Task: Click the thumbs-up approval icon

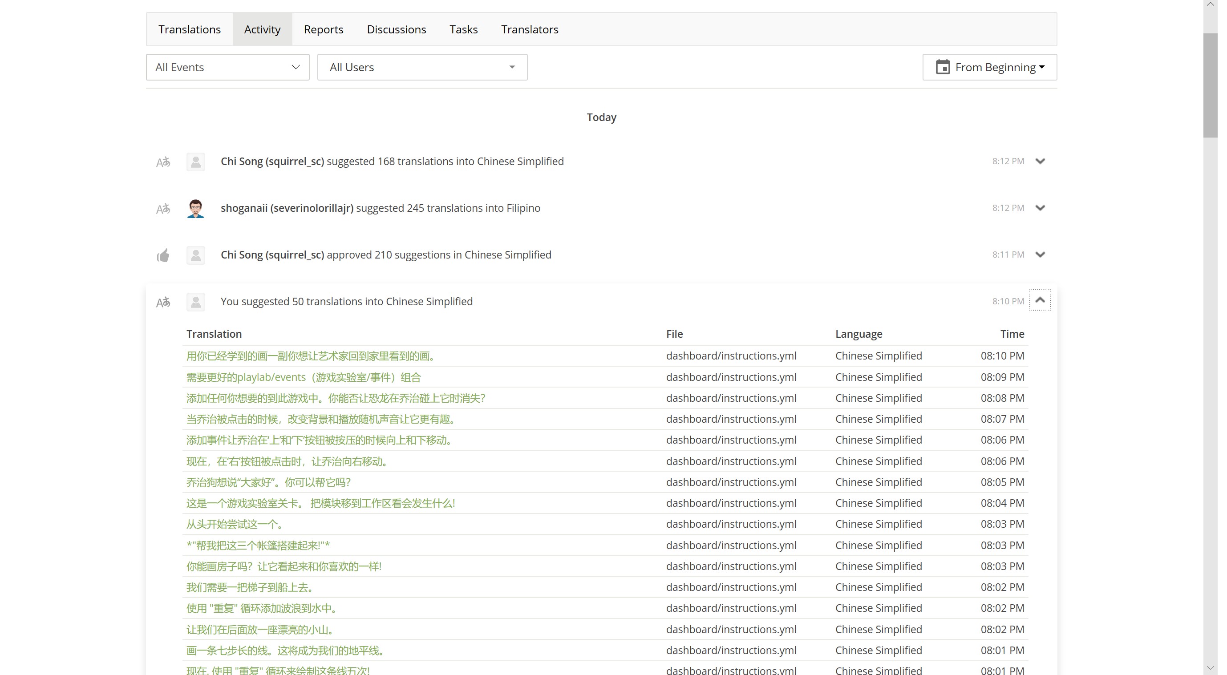Action: pyautogui.click(x=163, y=255)
